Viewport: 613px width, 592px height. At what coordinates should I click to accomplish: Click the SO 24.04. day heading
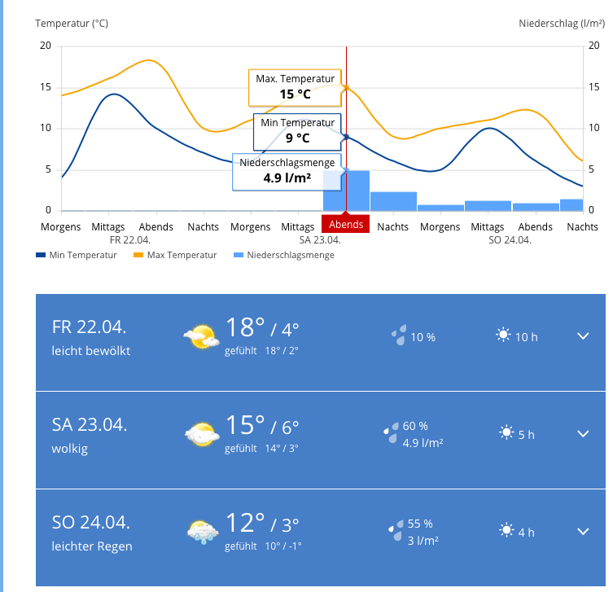pyautogui.click(x=91, y=522)
